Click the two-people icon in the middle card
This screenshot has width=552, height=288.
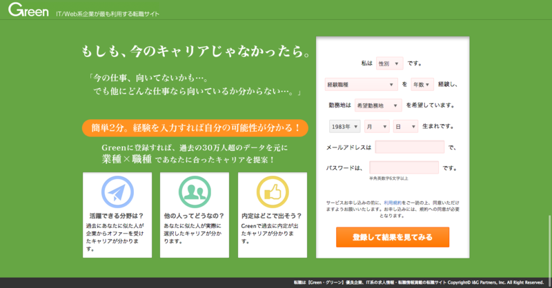(x=195, y=192)
